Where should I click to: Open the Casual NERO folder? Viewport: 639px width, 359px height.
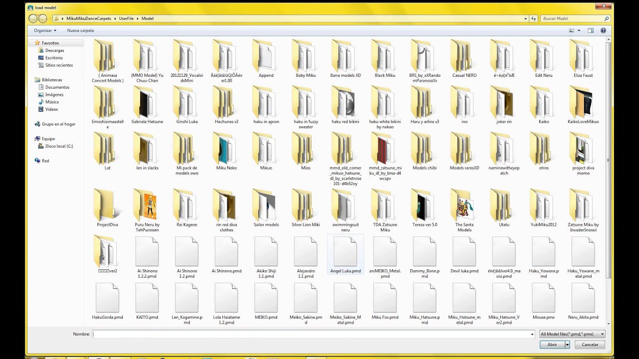tap(464, 59)
